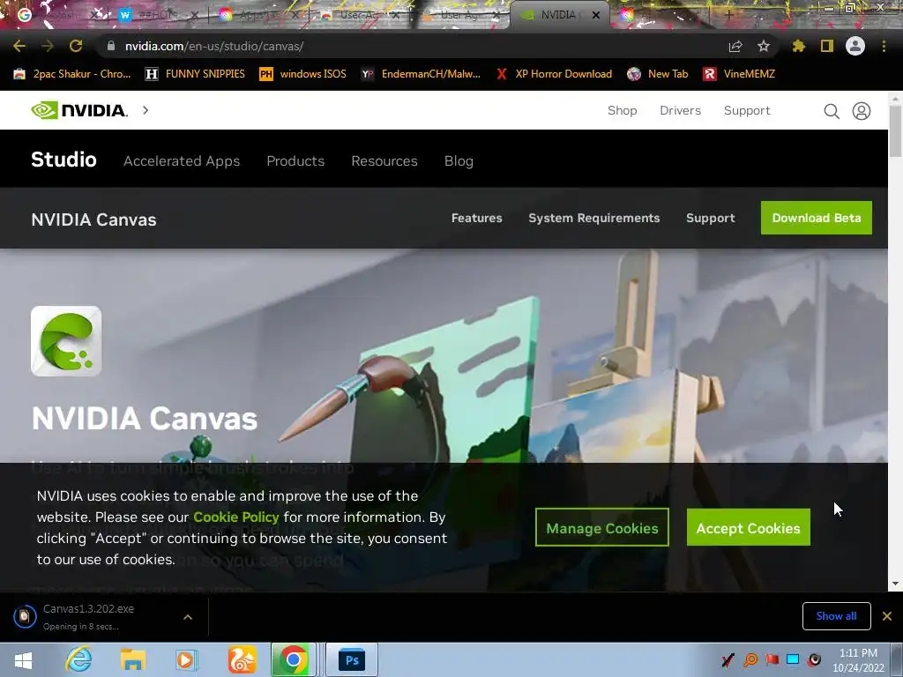Image resolution: width=903 pixels, height=677 pixels.
Task: Open UC Browser from the taskbar
Action: coord(242,659)
